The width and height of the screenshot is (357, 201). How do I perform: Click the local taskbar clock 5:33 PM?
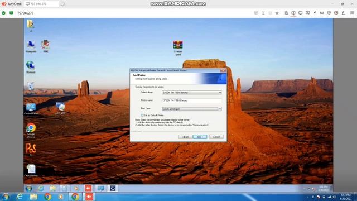tap(346, 197)
